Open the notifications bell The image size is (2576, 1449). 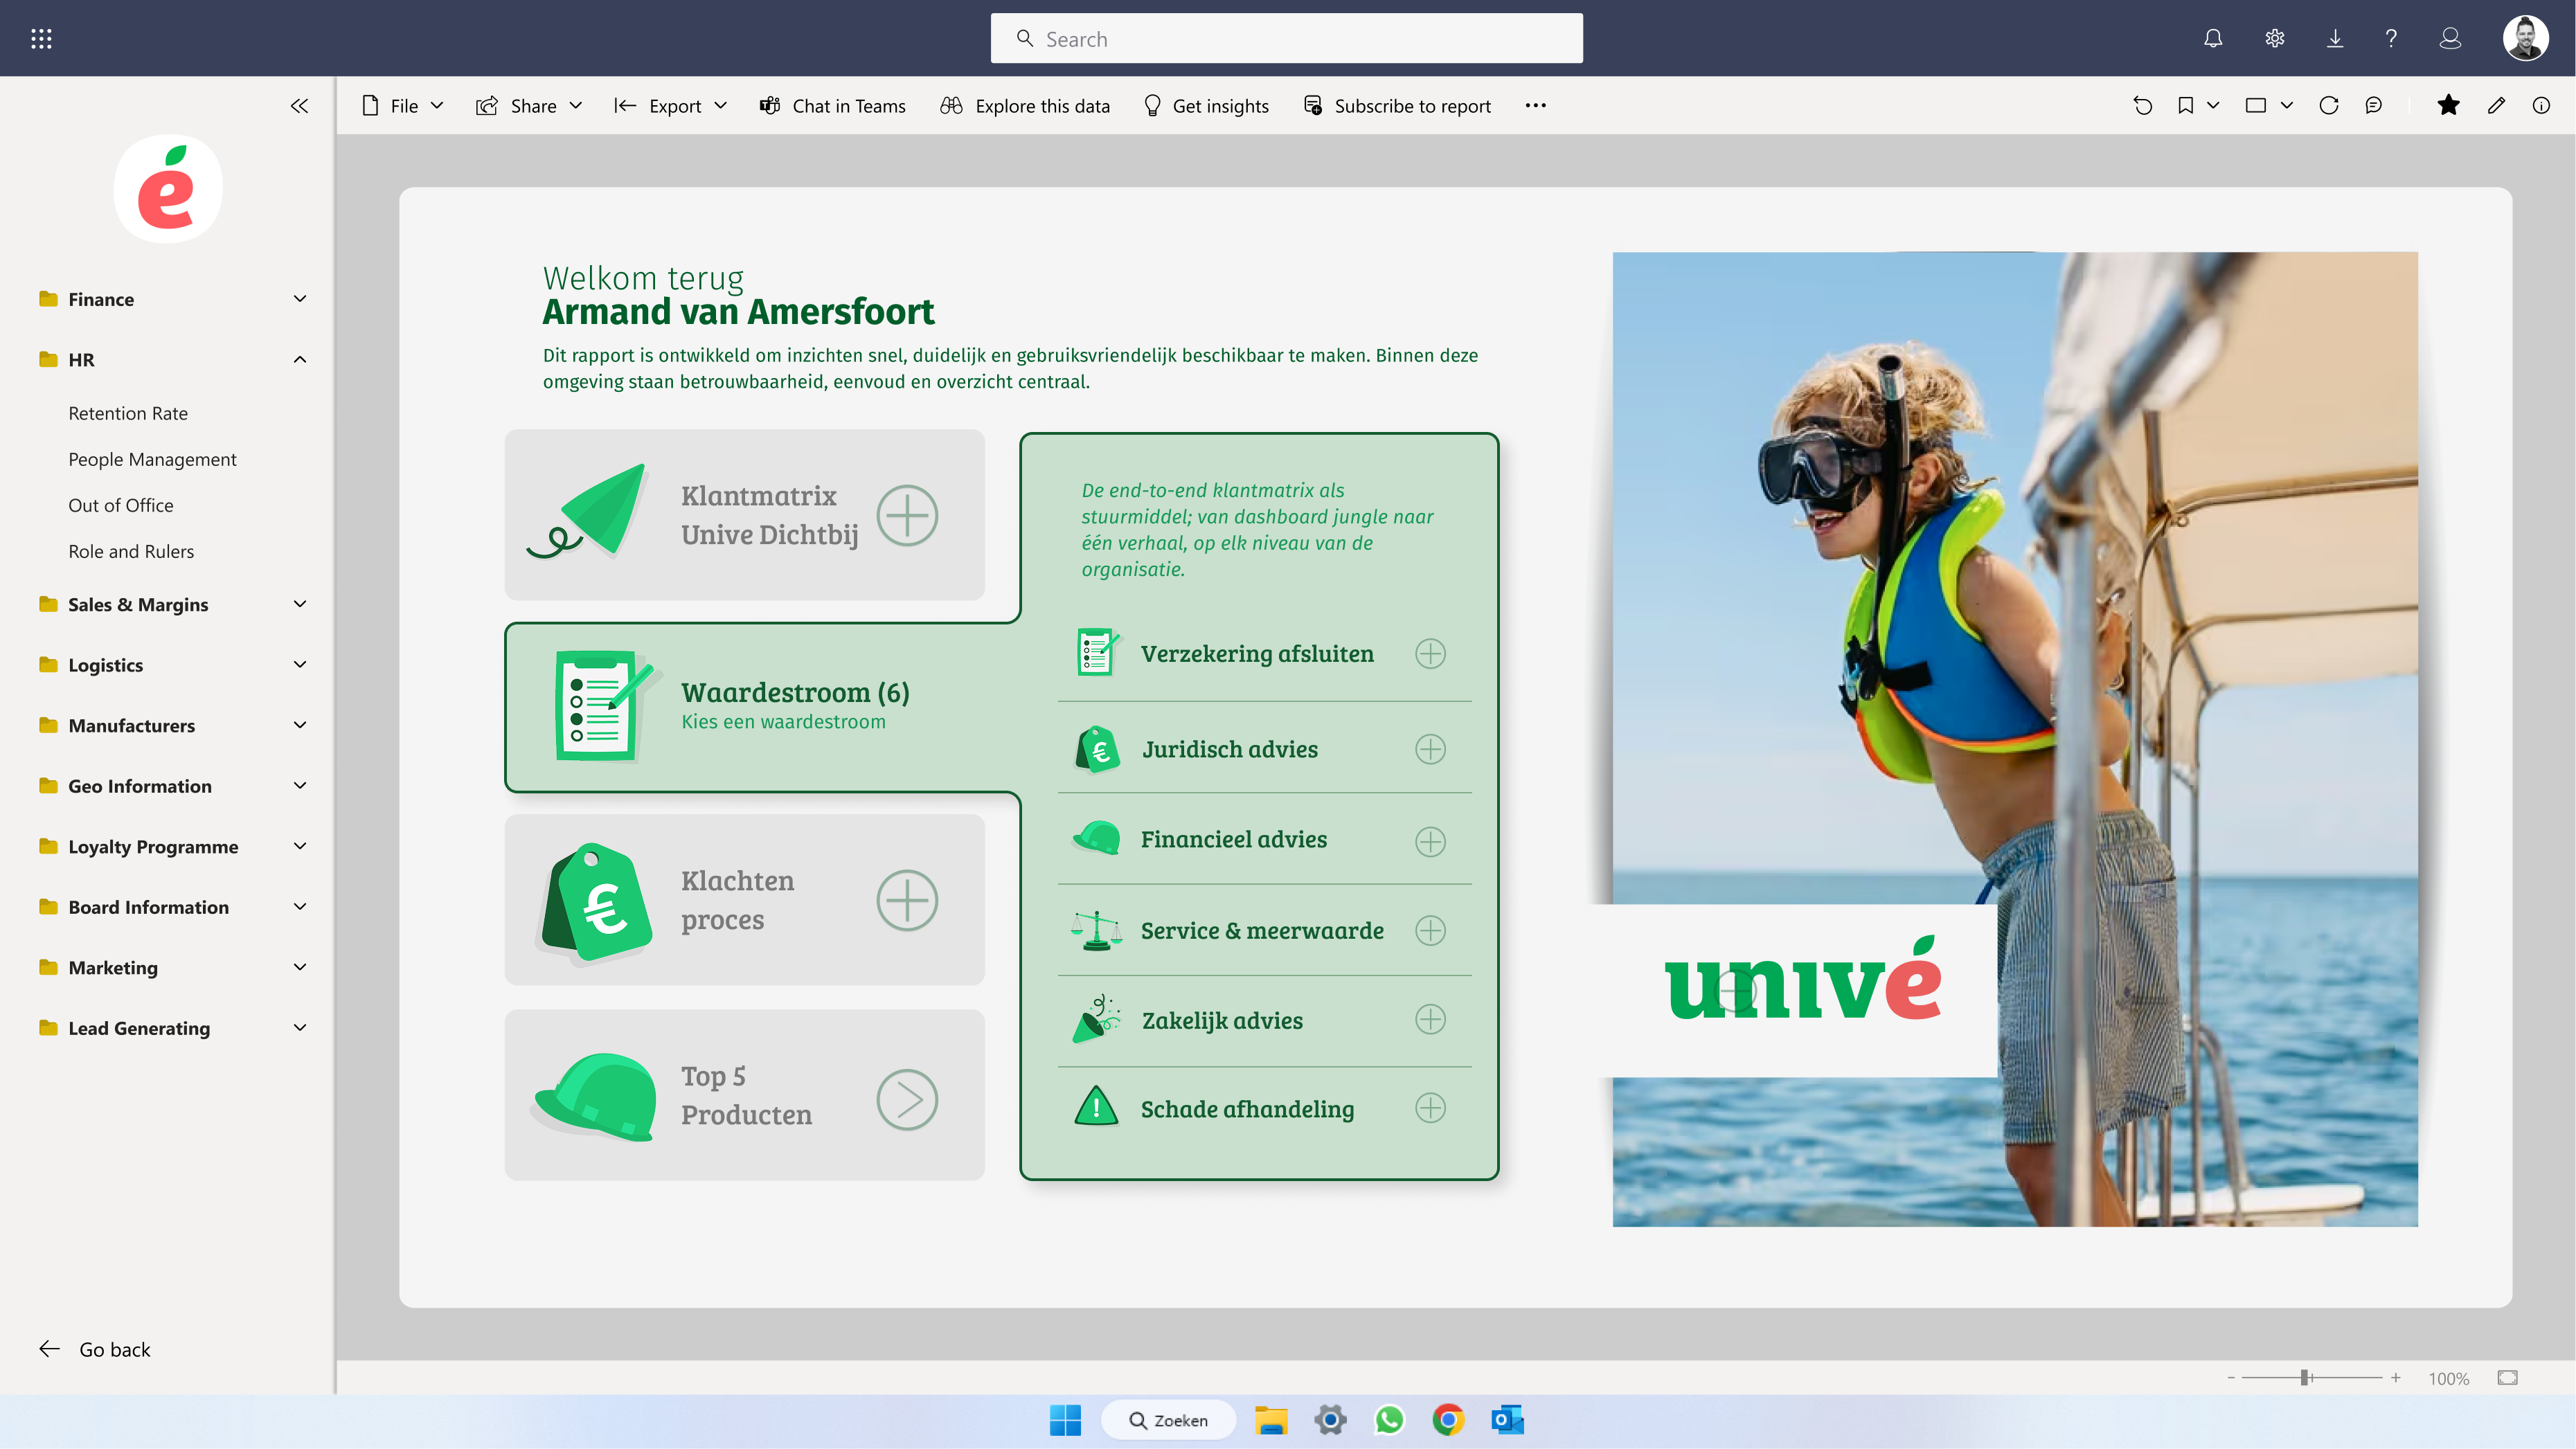point(2213,38)
